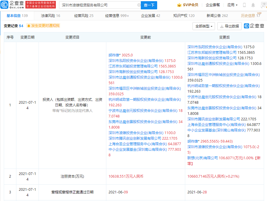
Task: Switch to 基本信息 139 tab
Action: [17, 16]
